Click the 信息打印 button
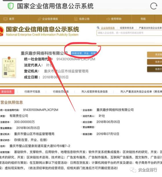The image size is (162, 177). click(x=154, y=69)
